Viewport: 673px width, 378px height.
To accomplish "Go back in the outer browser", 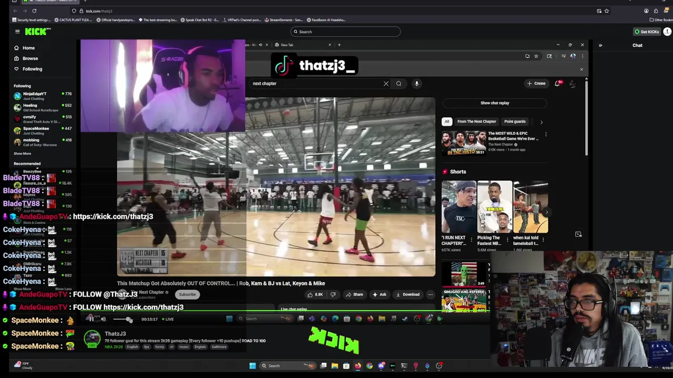I will tap(14, 11).
